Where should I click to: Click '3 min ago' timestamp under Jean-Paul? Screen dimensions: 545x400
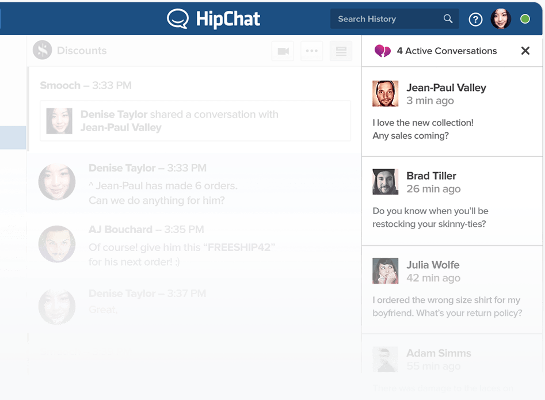(430, 101)
